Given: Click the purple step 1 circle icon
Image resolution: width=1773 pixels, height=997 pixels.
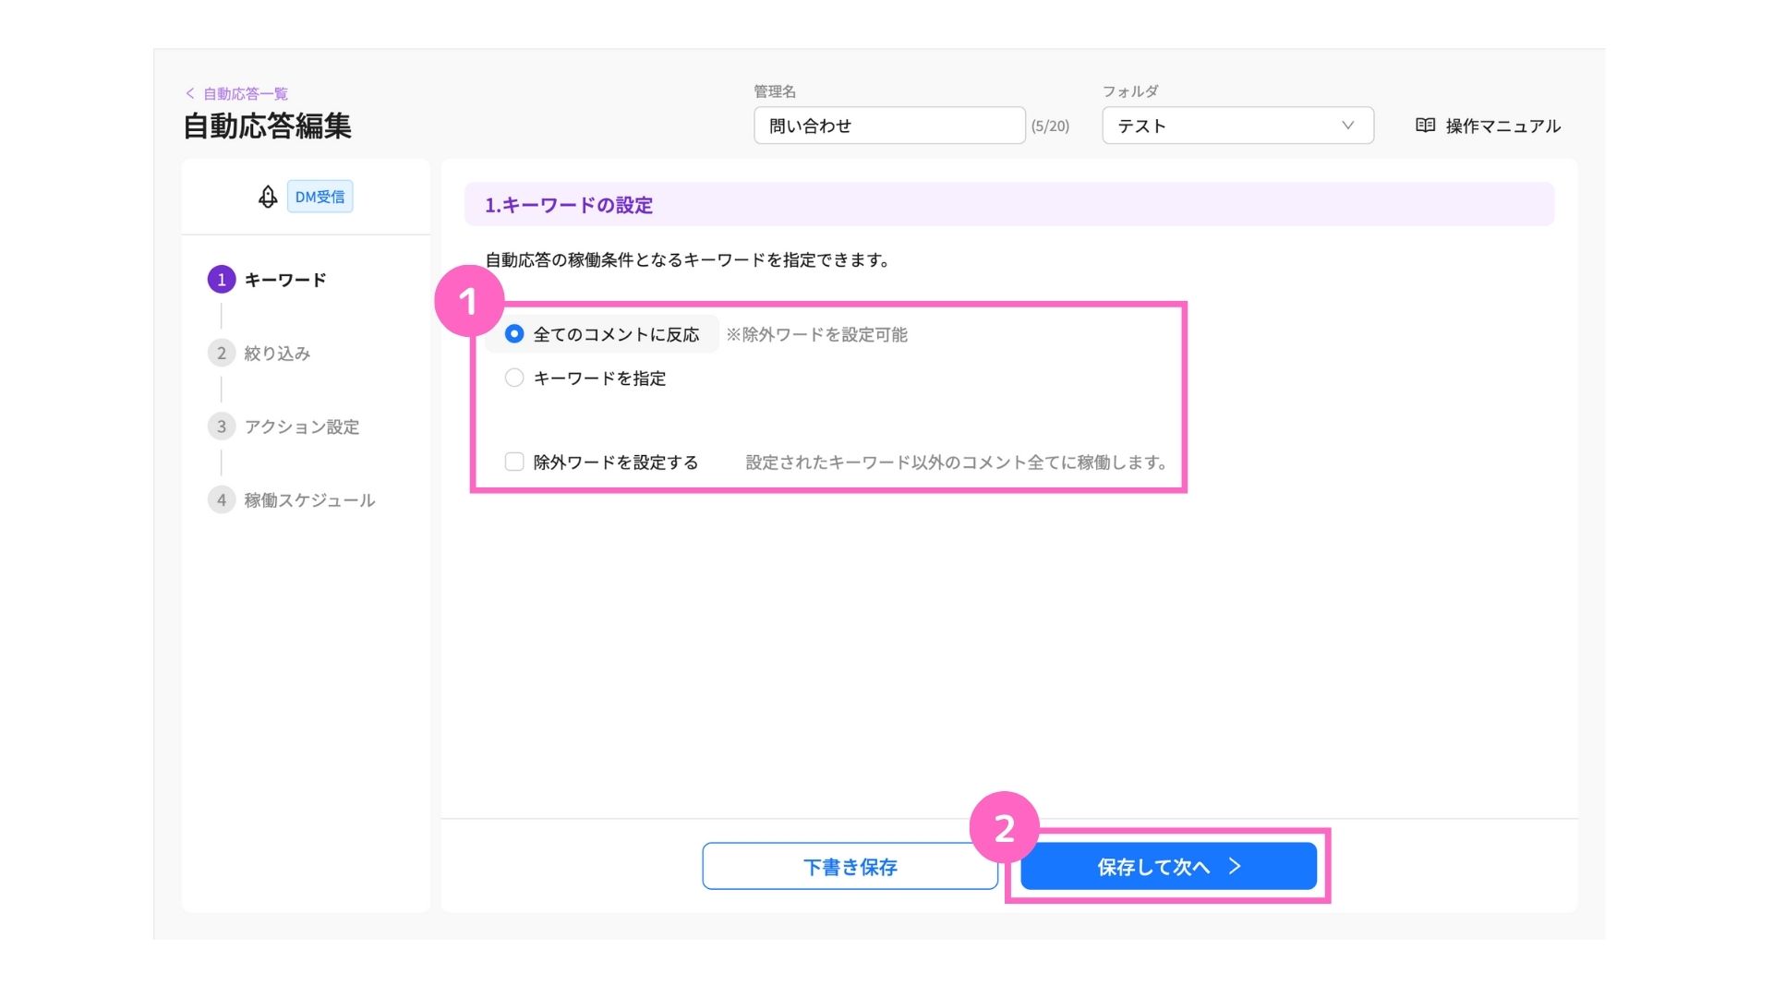Looking at the screenshot, I should (222, 280).
